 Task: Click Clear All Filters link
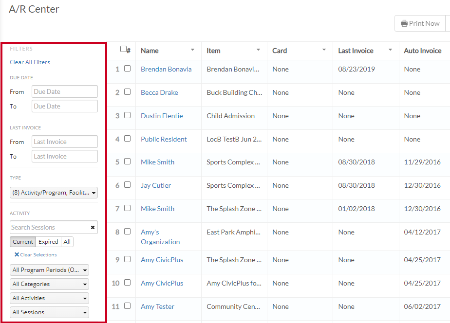pos(30,62)
